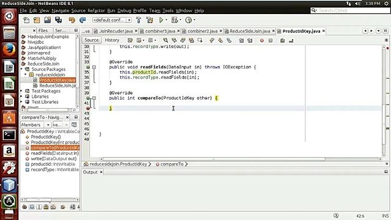
Task: Open the Tools menu
Action: tap(168, 10)
